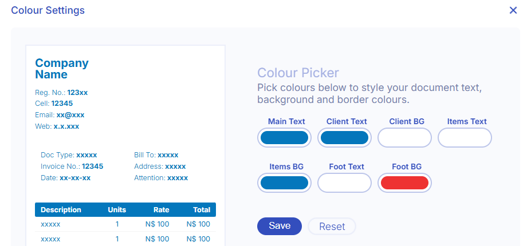Open the Main Text colour swatch
This screenshot has width=527, height=246.
point(284,138)
